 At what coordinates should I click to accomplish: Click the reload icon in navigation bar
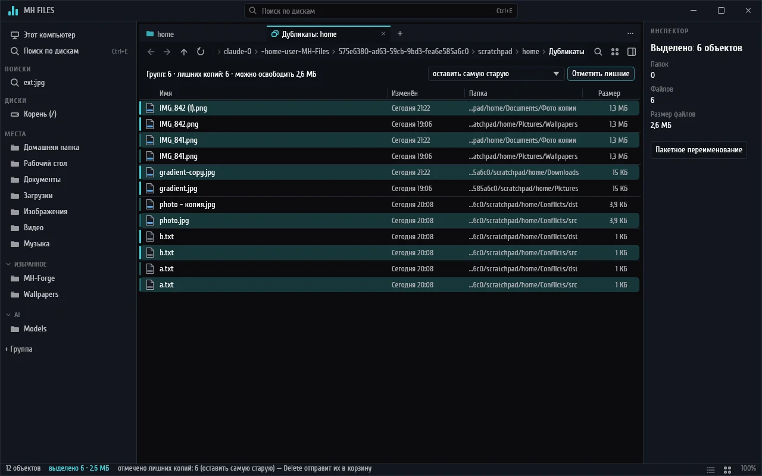point(201,52)
